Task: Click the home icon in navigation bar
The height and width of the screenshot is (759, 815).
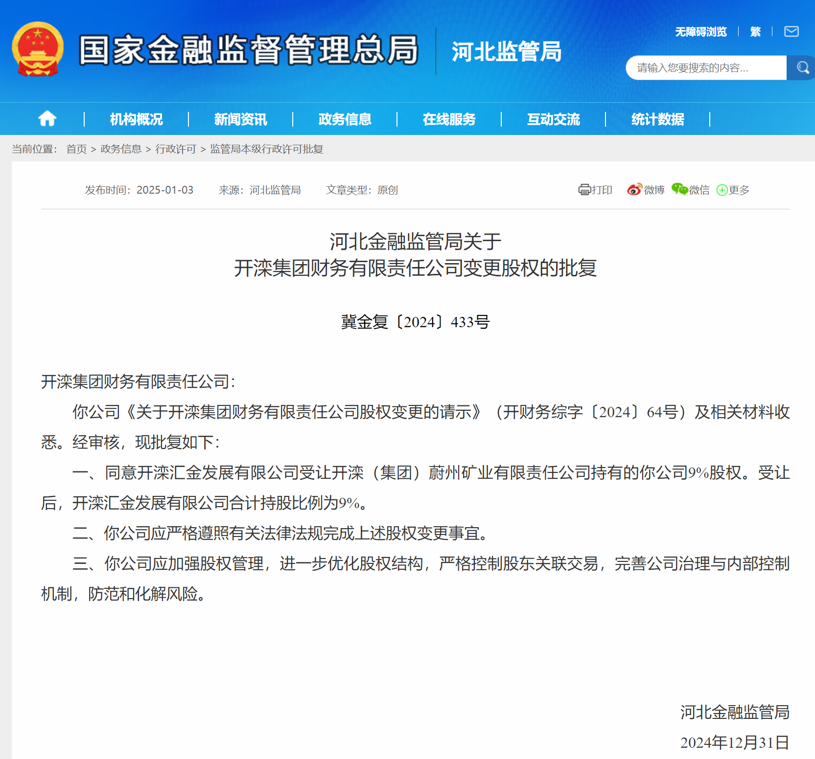Action: (x=47, y=119)
